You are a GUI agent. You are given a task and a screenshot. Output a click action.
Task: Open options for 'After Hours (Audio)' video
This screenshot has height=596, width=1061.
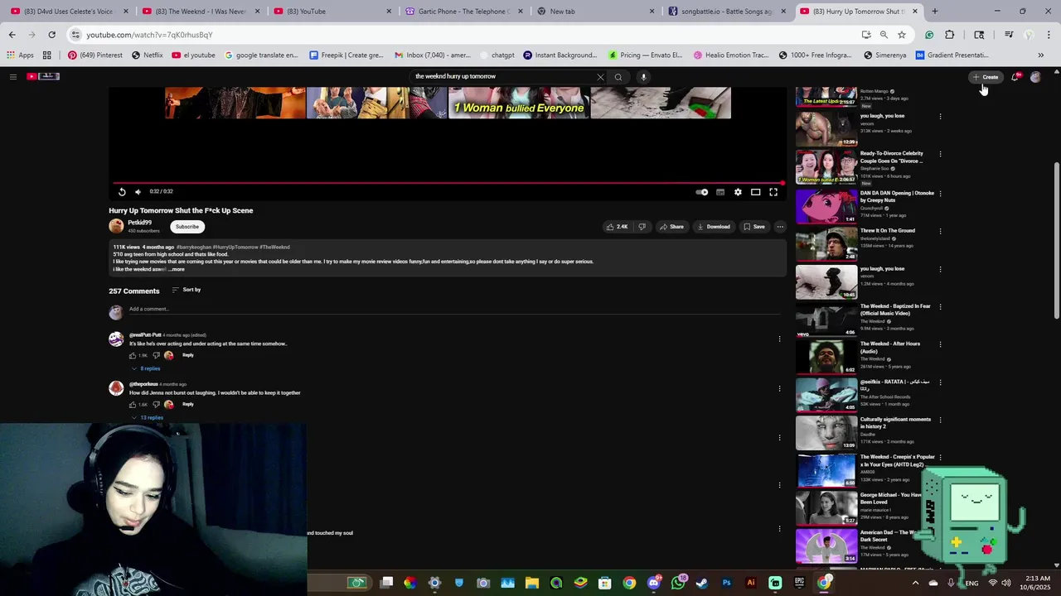pos(940,344)
